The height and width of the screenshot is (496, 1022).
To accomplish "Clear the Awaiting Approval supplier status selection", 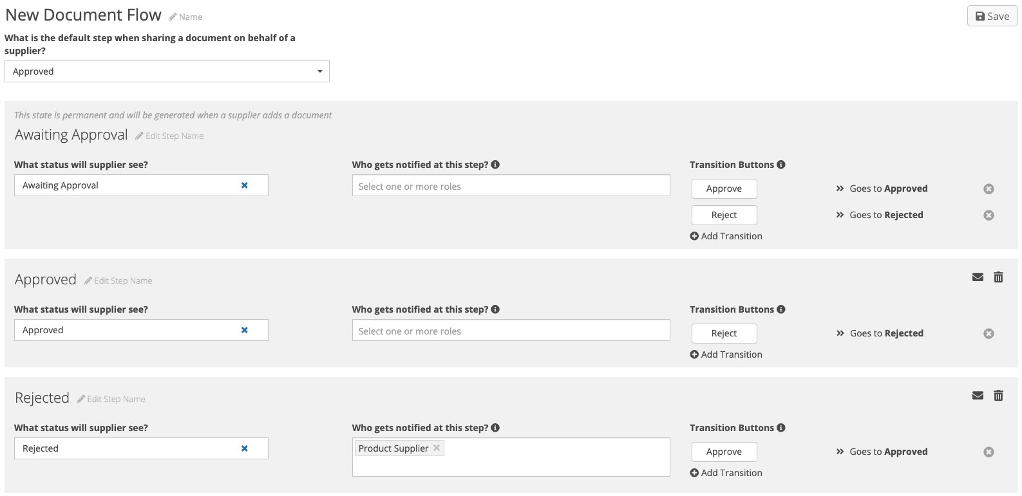I will tap(244, 185).
